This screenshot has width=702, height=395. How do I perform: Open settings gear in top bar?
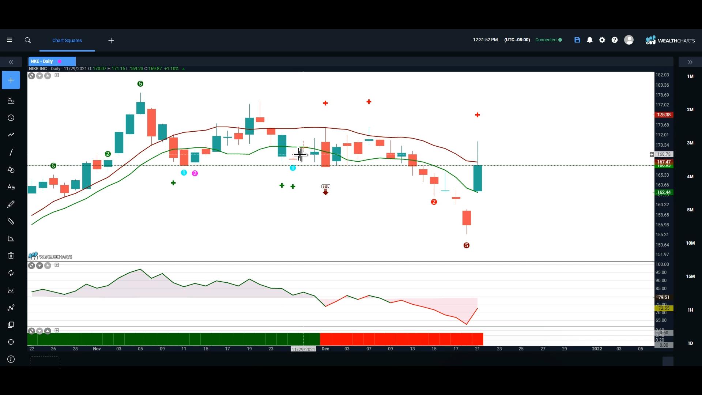(x=602, y=40)
